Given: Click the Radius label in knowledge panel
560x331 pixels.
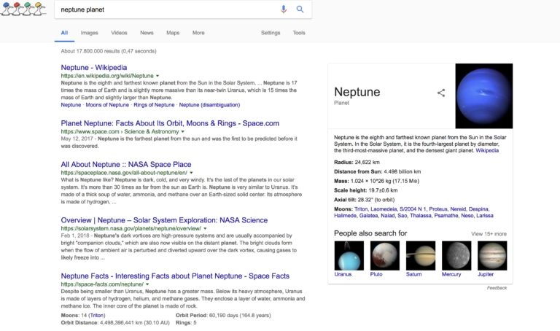Looking at the screenshot, I should click(343, 162).
